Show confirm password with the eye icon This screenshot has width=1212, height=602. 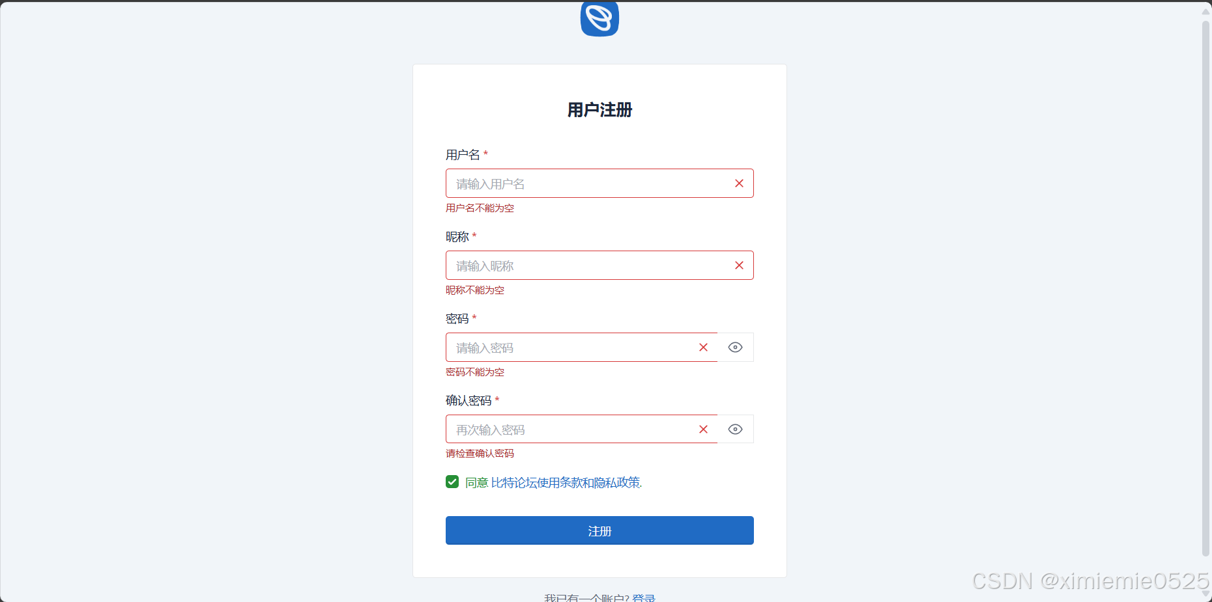tap(735, 430)
